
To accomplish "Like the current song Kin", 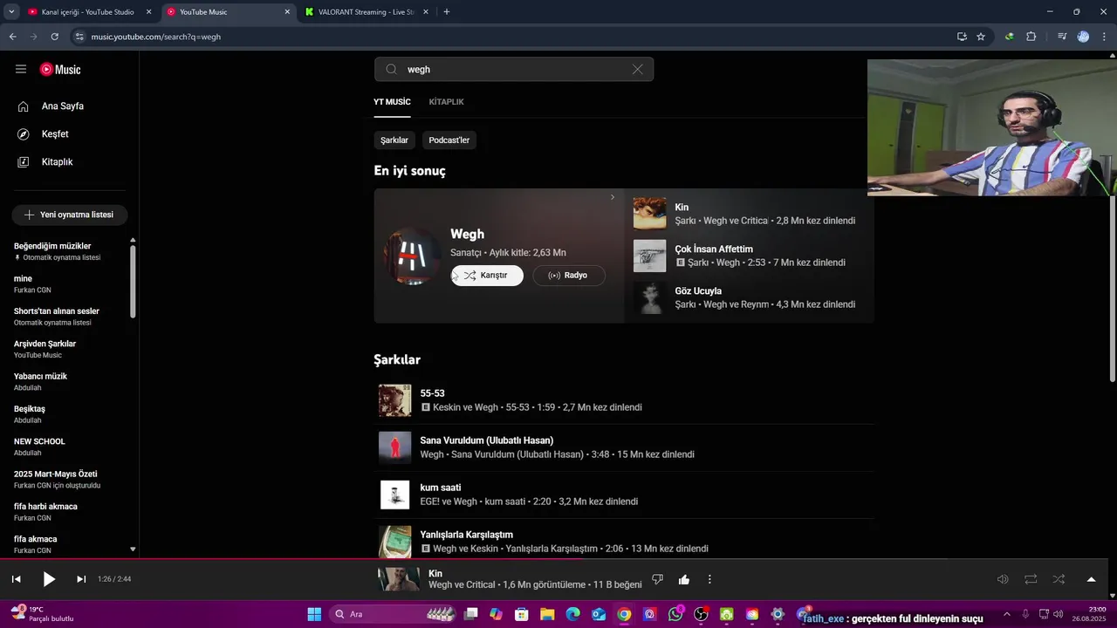I will (684, 579).
